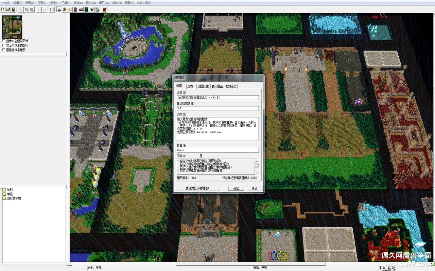This screenshot has height=271, width=435.
Task: Open the 高级(A) menu
Action: (x=78, y=3)
